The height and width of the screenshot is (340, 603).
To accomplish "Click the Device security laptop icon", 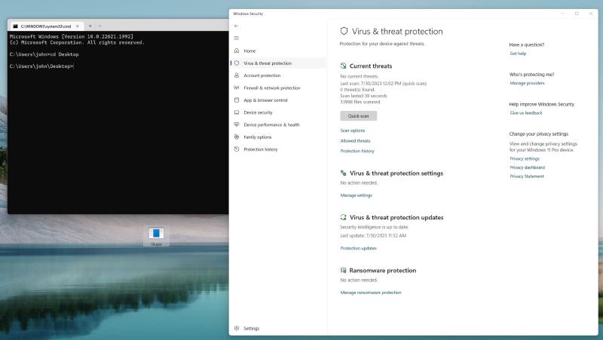I will [237, 112].
